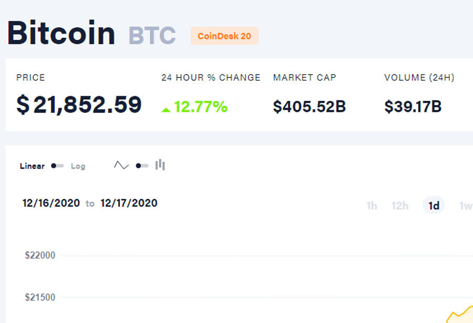The width and height of the screenshot is (473, 323).
Task: Select the Linear scale label
Action: (32, 166)
